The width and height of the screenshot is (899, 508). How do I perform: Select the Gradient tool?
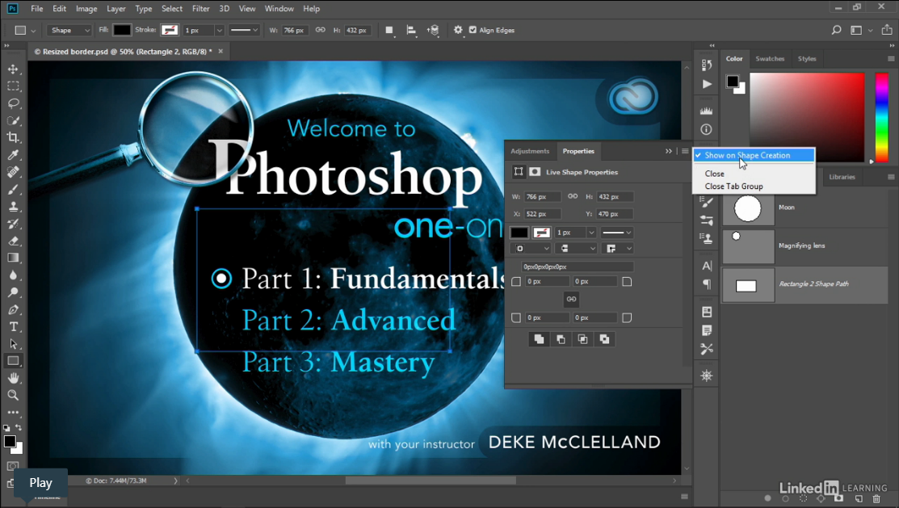pos(13,258)
